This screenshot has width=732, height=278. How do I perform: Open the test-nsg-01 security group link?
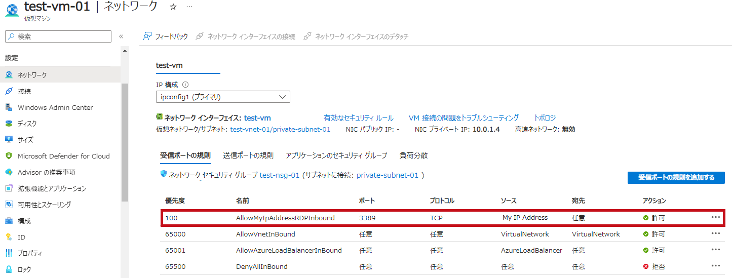(280, 175)
